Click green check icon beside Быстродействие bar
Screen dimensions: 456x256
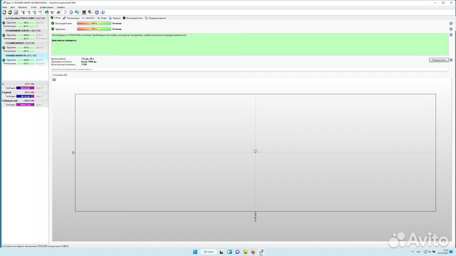(x=53, y=23)
